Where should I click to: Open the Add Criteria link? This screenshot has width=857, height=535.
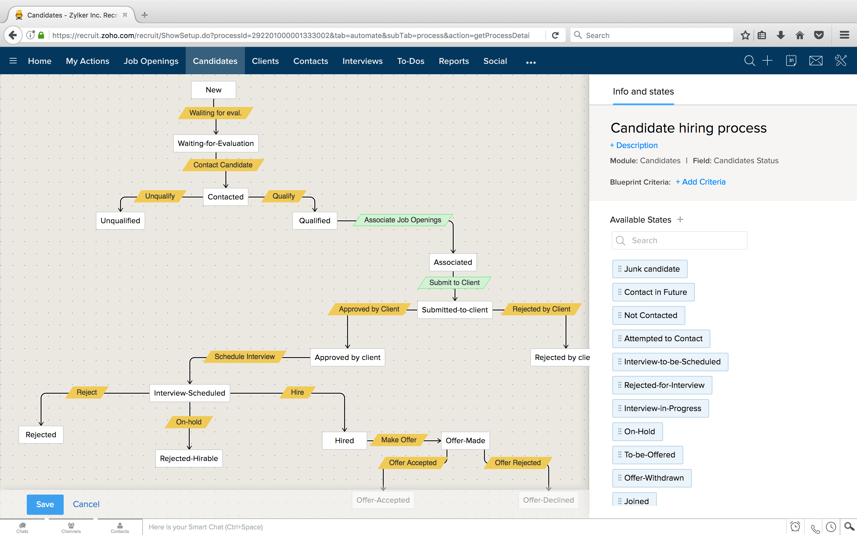point(700,182)
